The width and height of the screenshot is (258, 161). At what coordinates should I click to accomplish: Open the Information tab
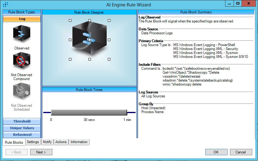click(x=79, y=142)
